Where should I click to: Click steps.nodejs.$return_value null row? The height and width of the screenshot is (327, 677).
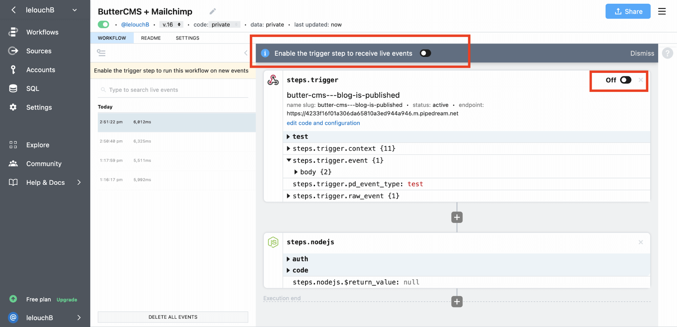click(x=466, y=282)
